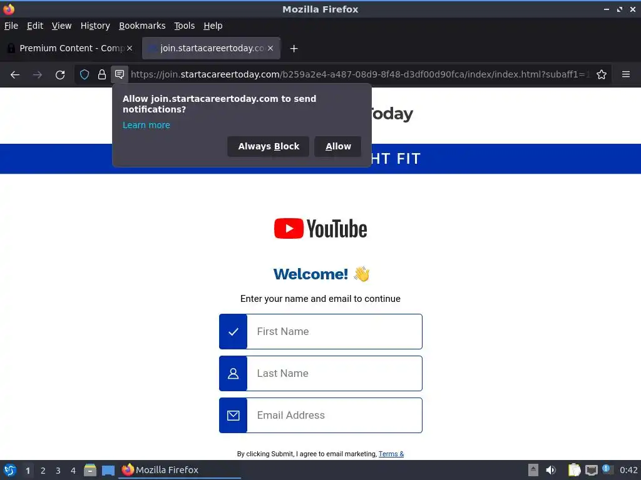
Task: Open the Help menu
Action: pos(213,26)
